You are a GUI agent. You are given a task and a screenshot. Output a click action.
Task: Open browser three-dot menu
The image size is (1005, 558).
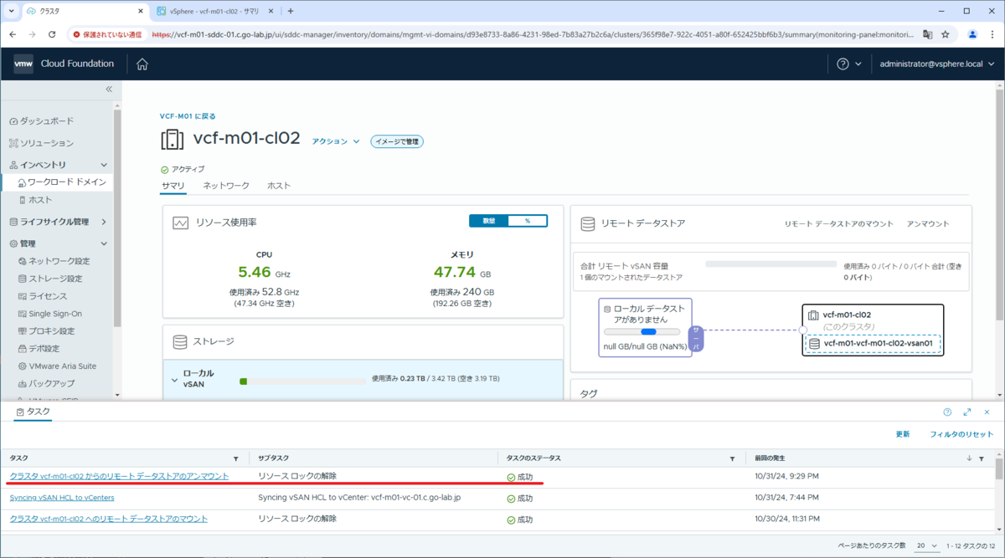click(992, 35)
